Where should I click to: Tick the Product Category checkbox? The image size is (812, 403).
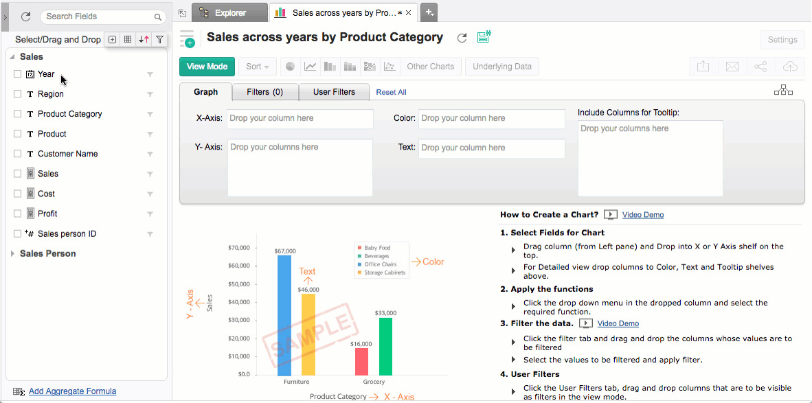(x=18, y=114)
